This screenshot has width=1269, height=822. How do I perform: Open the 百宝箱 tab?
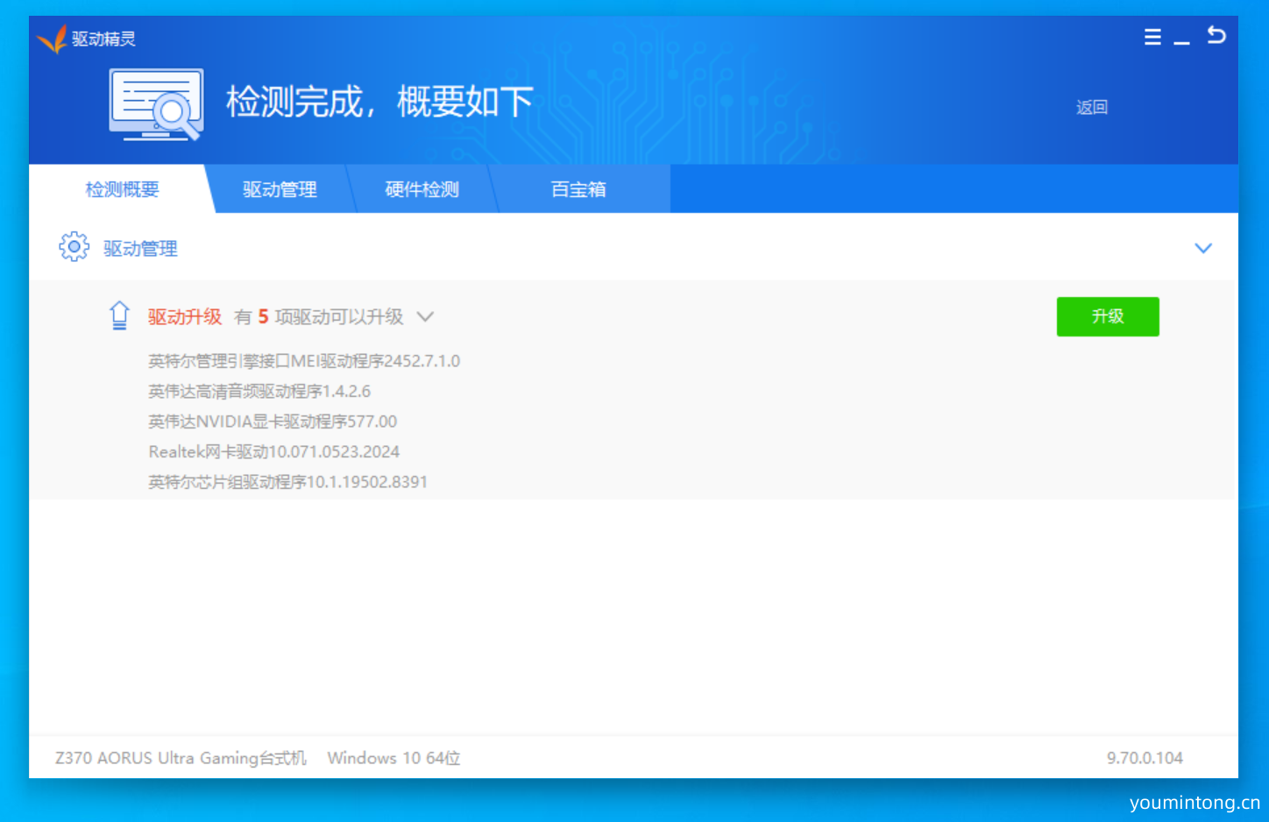[578, 189]
